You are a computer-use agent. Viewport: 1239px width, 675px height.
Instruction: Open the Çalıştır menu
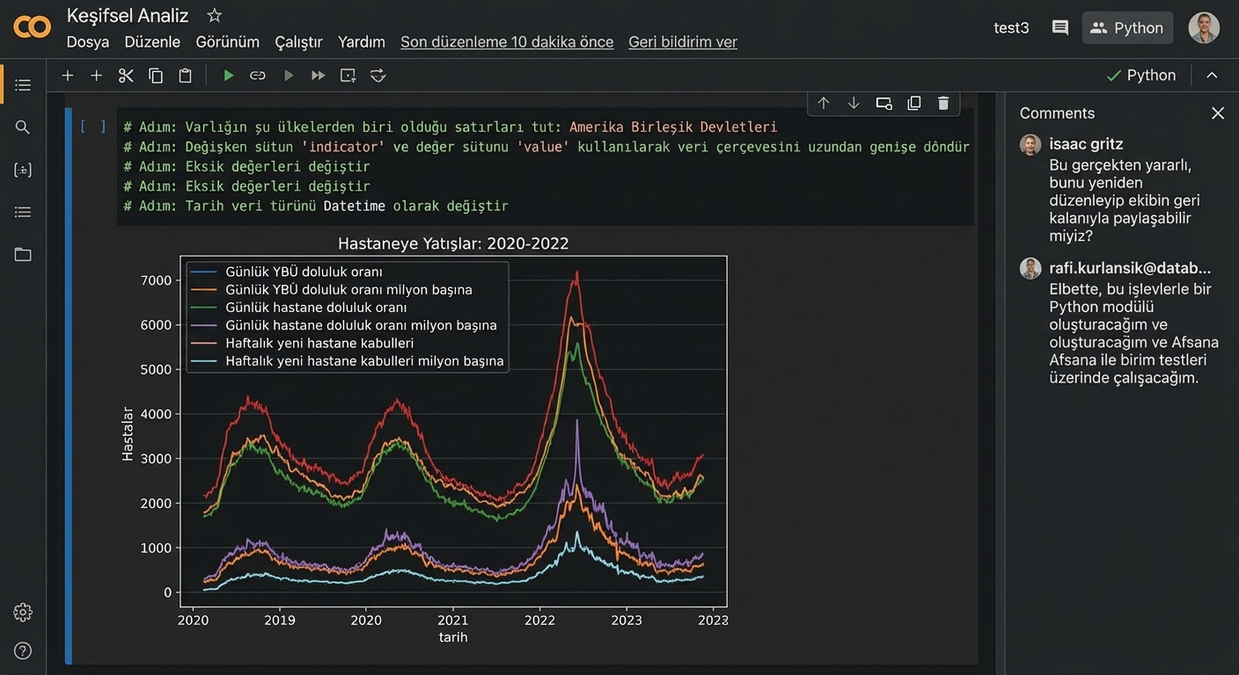pos(298,42)
